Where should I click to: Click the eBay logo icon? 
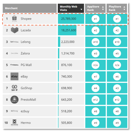tap(14, 76)
